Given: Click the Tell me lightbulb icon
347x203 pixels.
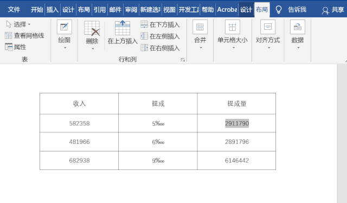Looking at the screenshot, I should [x=278, y=10].
